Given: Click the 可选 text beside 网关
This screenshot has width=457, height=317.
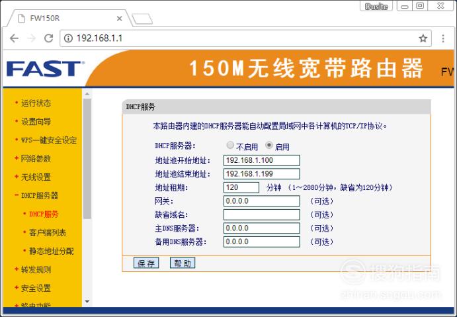Looking at the screenshot, I should pyautogui.click(x=322, y=201).
